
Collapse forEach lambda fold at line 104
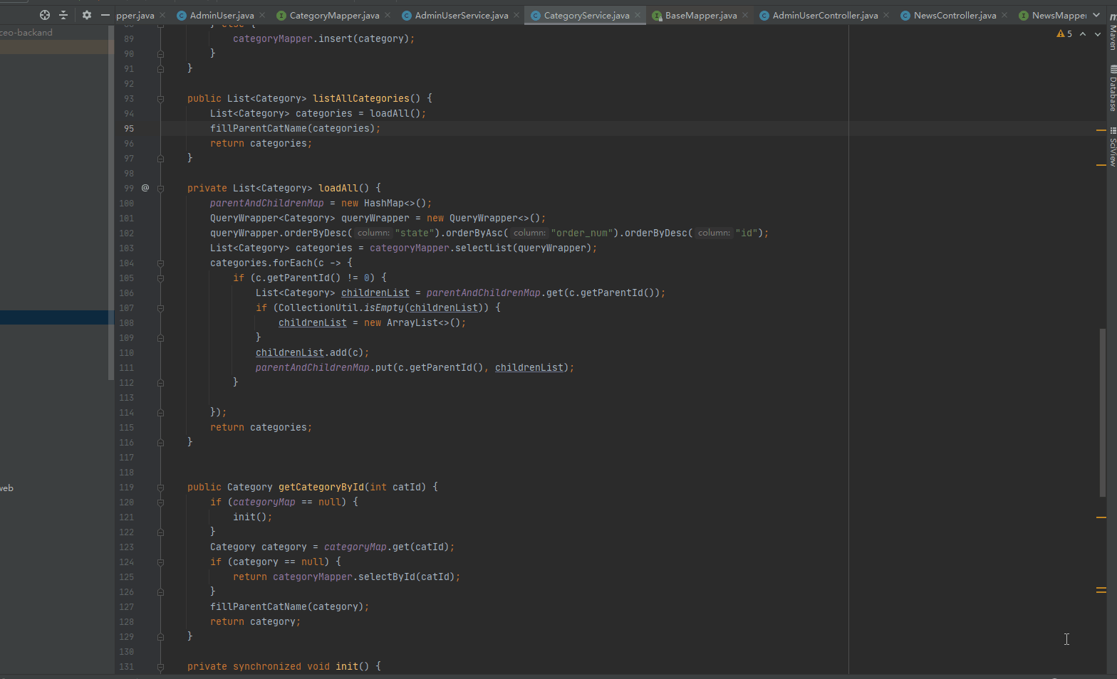(x=160, y=263)
